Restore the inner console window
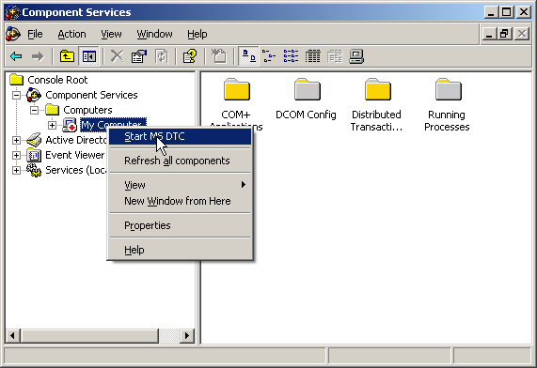This screenshot has width=537, height=368. pos(504,34)
